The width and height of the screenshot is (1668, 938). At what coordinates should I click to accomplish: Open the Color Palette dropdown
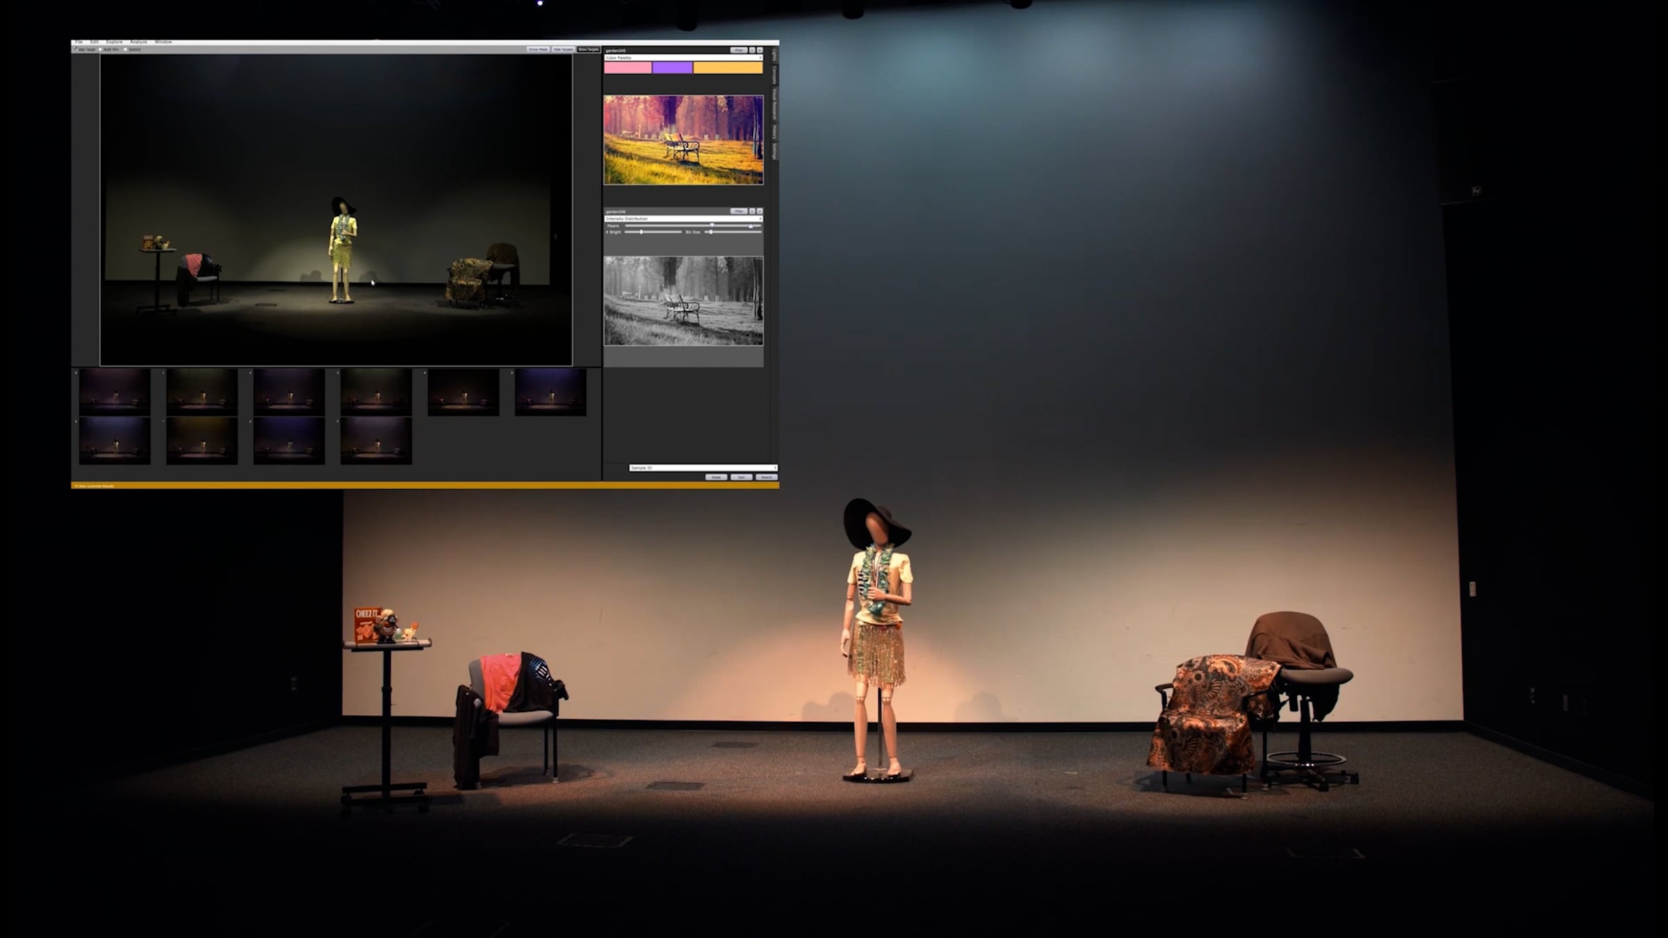point(683,58)
